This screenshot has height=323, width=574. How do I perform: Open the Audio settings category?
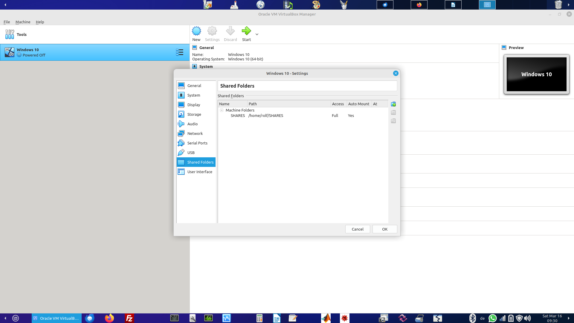coord(196,124)
